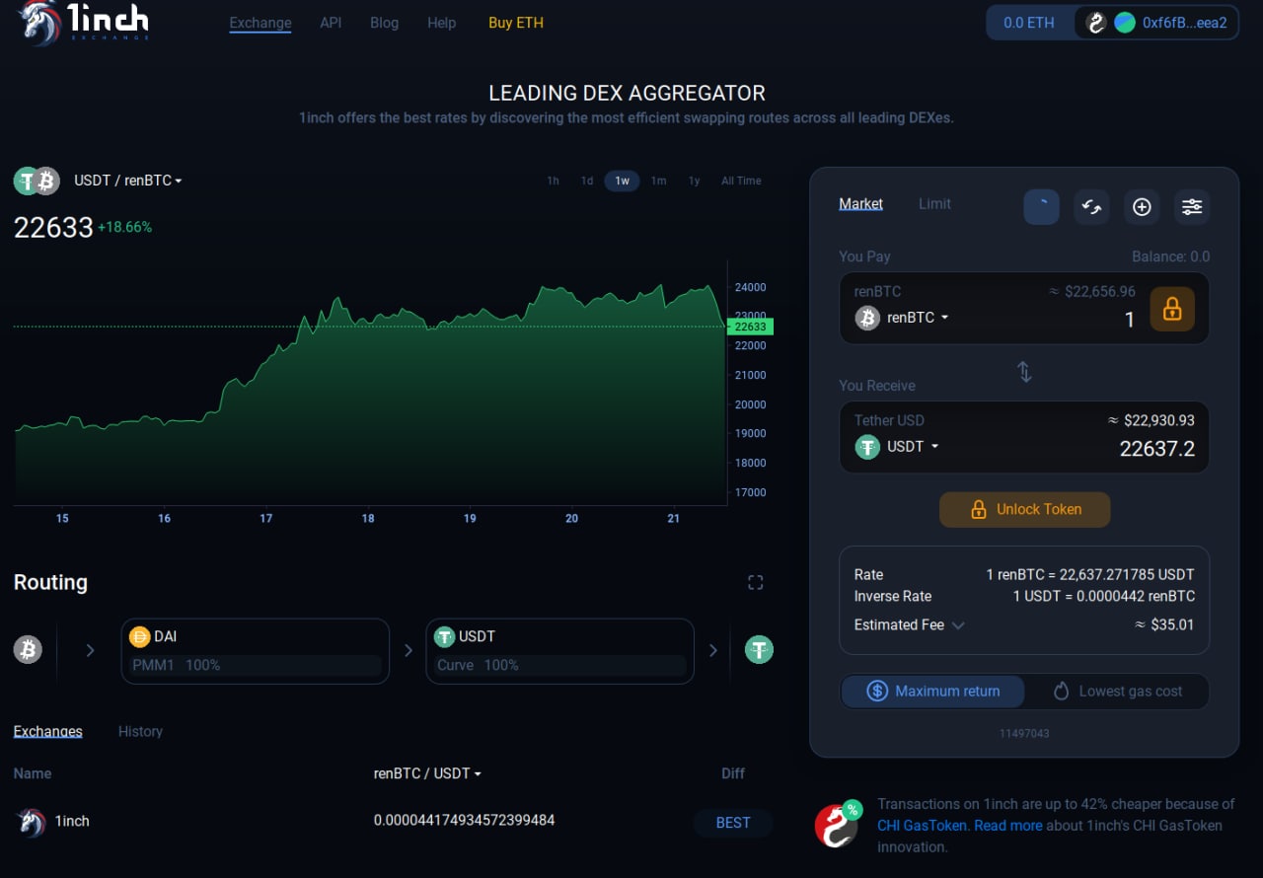
Task: Click the Name column header
Action: click(33, 773)
